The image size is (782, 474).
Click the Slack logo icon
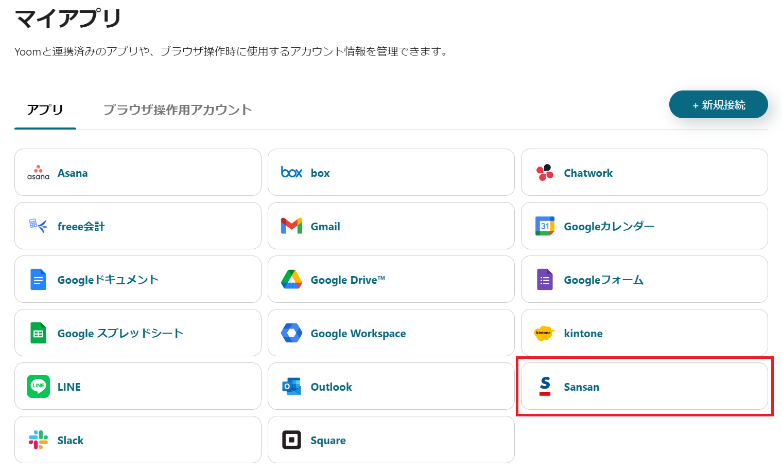(38, 440)
